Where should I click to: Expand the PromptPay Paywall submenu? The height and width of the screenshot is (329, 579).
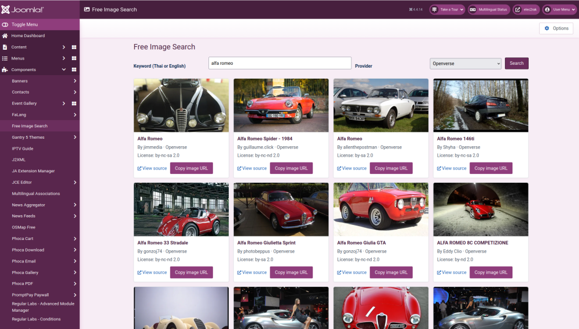75,295
